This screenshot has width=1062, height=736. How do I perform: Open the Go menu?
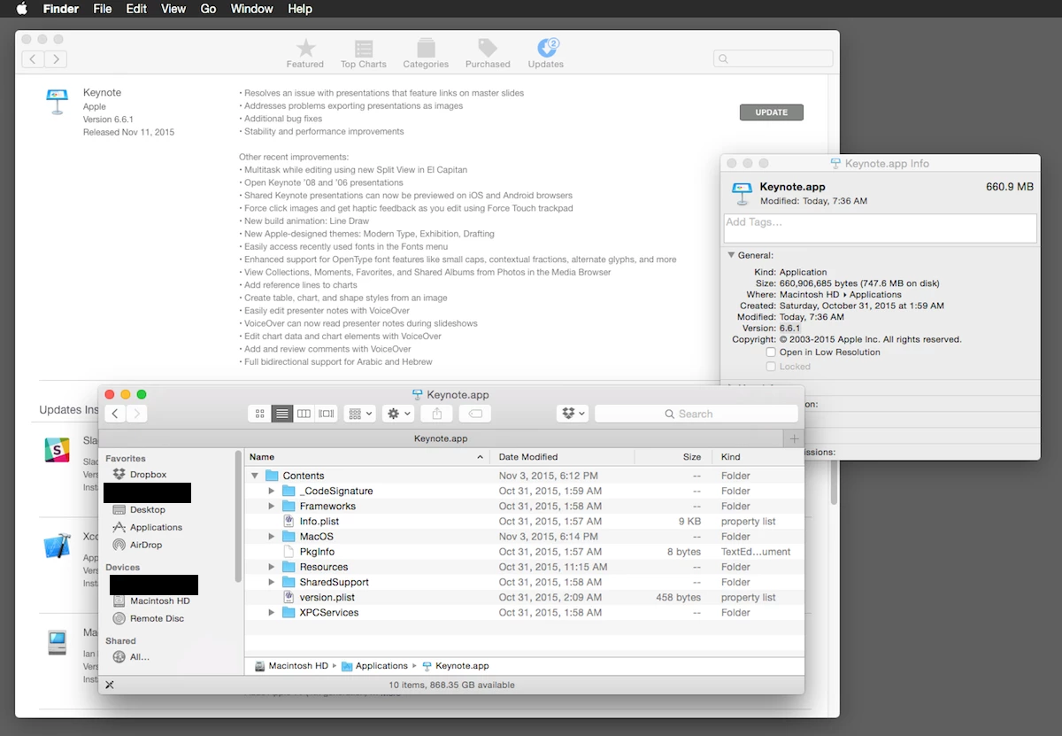point(208,9)
